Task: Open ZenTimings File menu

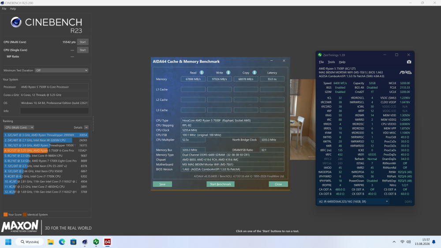Action: click(321, 62)
